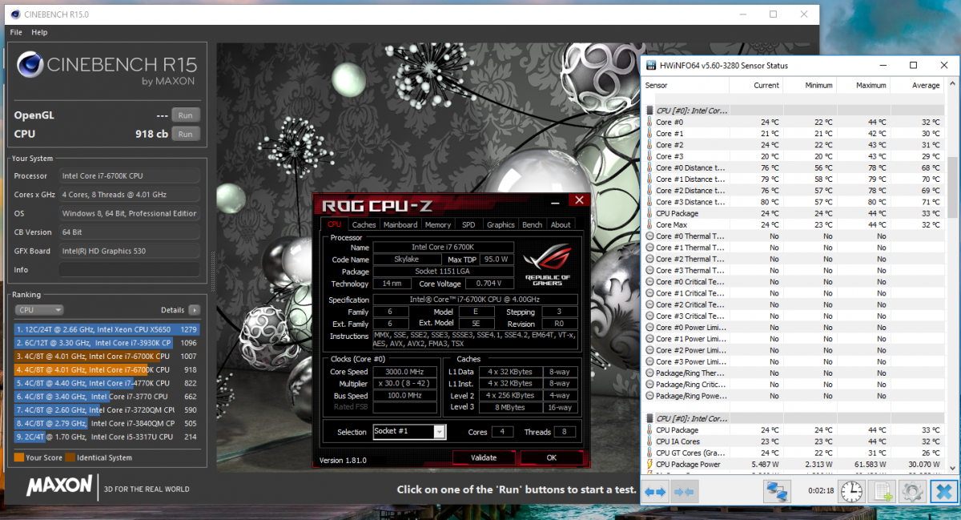Select the CPU GT Cores sensor row
The height and width of the screenshot is (520, 961).
[x=794, y=453]
